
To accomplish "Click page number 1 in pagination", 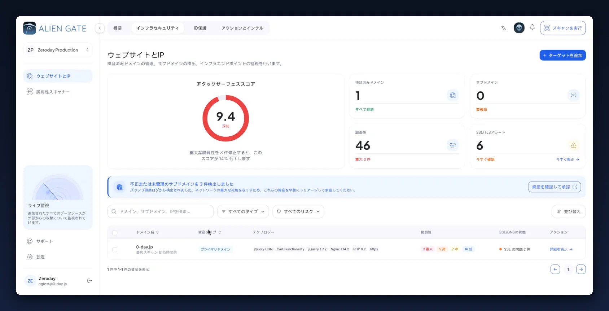I will 568,269.
